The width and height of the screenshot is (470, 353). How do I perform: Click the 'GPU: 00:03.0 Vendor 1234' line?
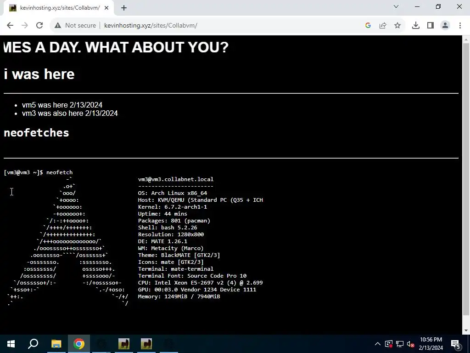[197, 290]
